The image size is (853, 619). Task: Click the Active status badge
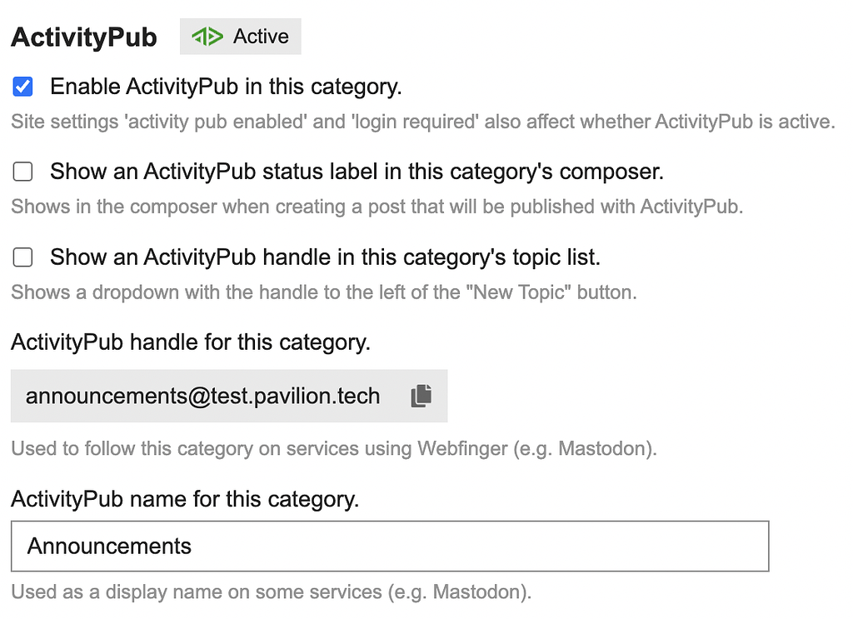pyautogui.click(x=240, y=36)
